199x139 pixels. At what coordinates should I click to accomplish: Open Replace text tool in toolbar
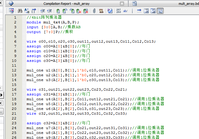(27, 11)
